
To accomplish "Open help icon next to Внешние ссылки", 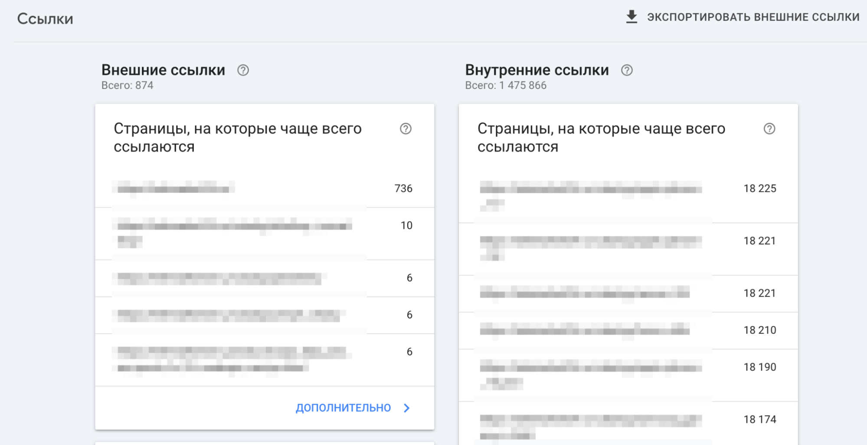I will coord(243,70).
